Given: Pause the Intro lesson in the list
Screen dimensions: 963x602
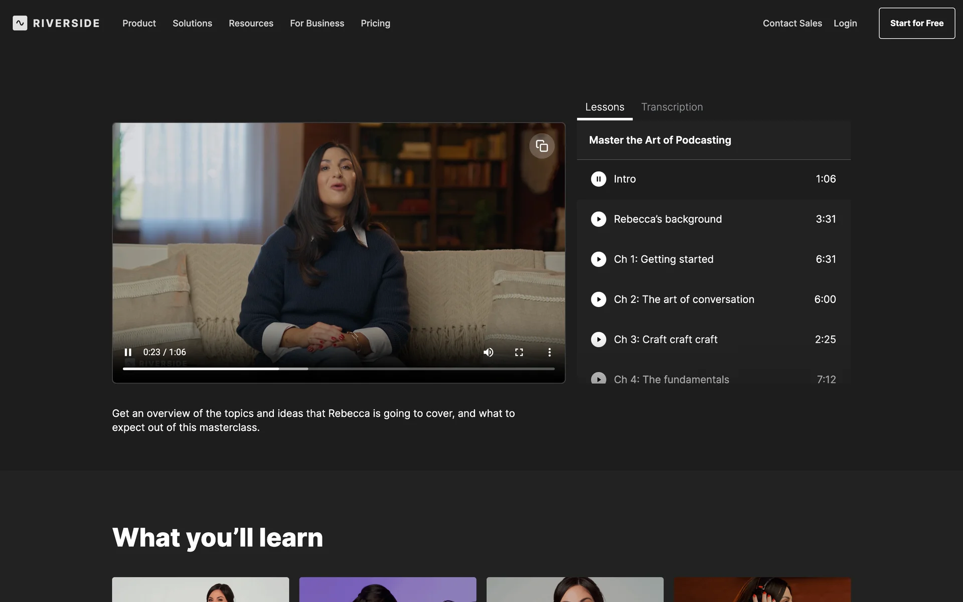Looking at the screenshot, I should click(598, 179).
